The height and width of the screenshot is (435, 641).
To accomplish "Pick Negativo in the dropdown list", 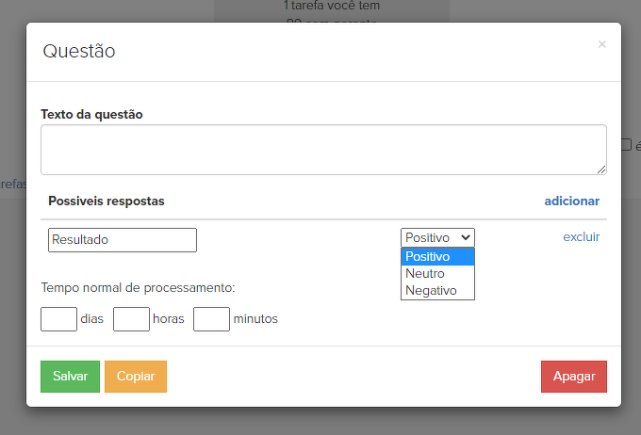I will pos(437,291).
